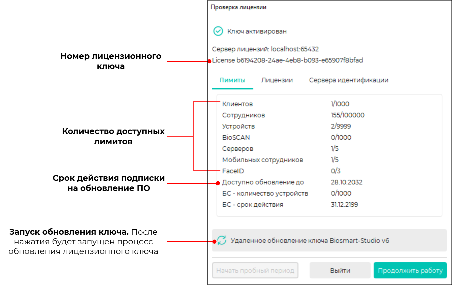This screenshot has height=285, width=452.
Task: Open the Лицензии tab
Action: click(277, 80)
